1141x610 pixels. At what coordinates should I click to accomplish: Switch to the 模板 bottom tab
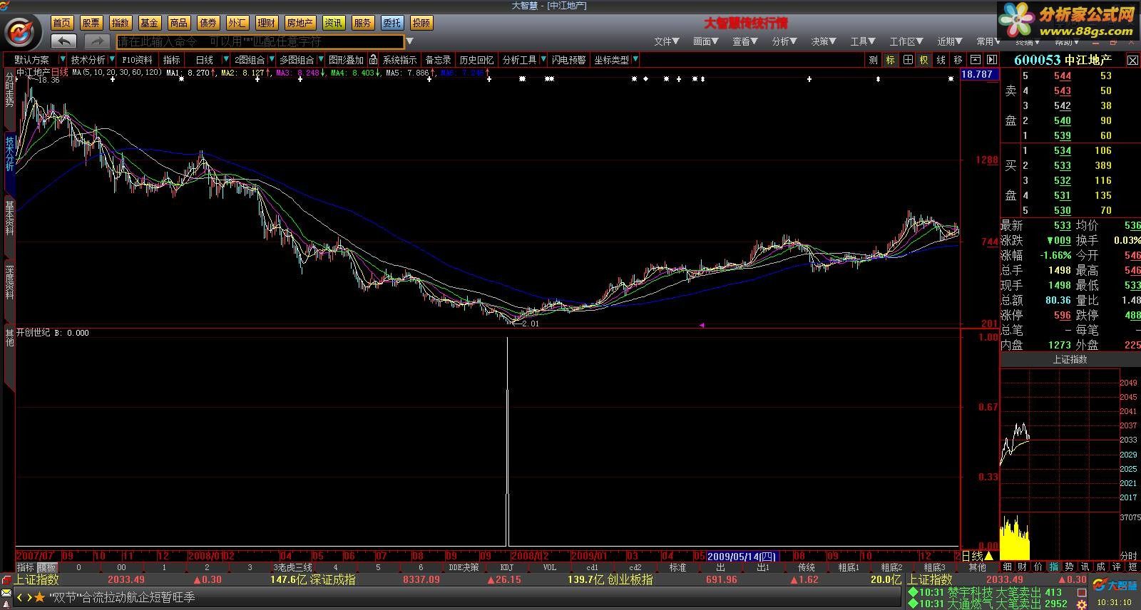[x=47, y=567]
